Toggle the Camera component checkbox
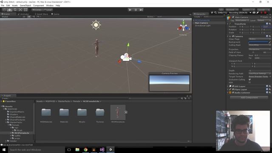Viewport: 272px width, 153px height. click(233, 36)
